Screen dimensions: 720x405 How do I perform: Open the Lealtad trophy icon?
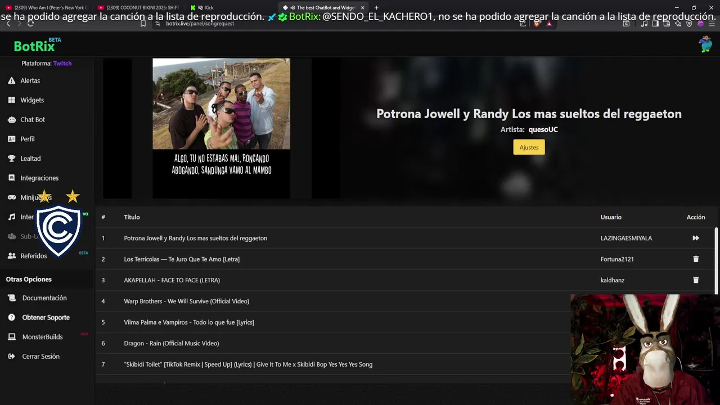tap(11, 159)
